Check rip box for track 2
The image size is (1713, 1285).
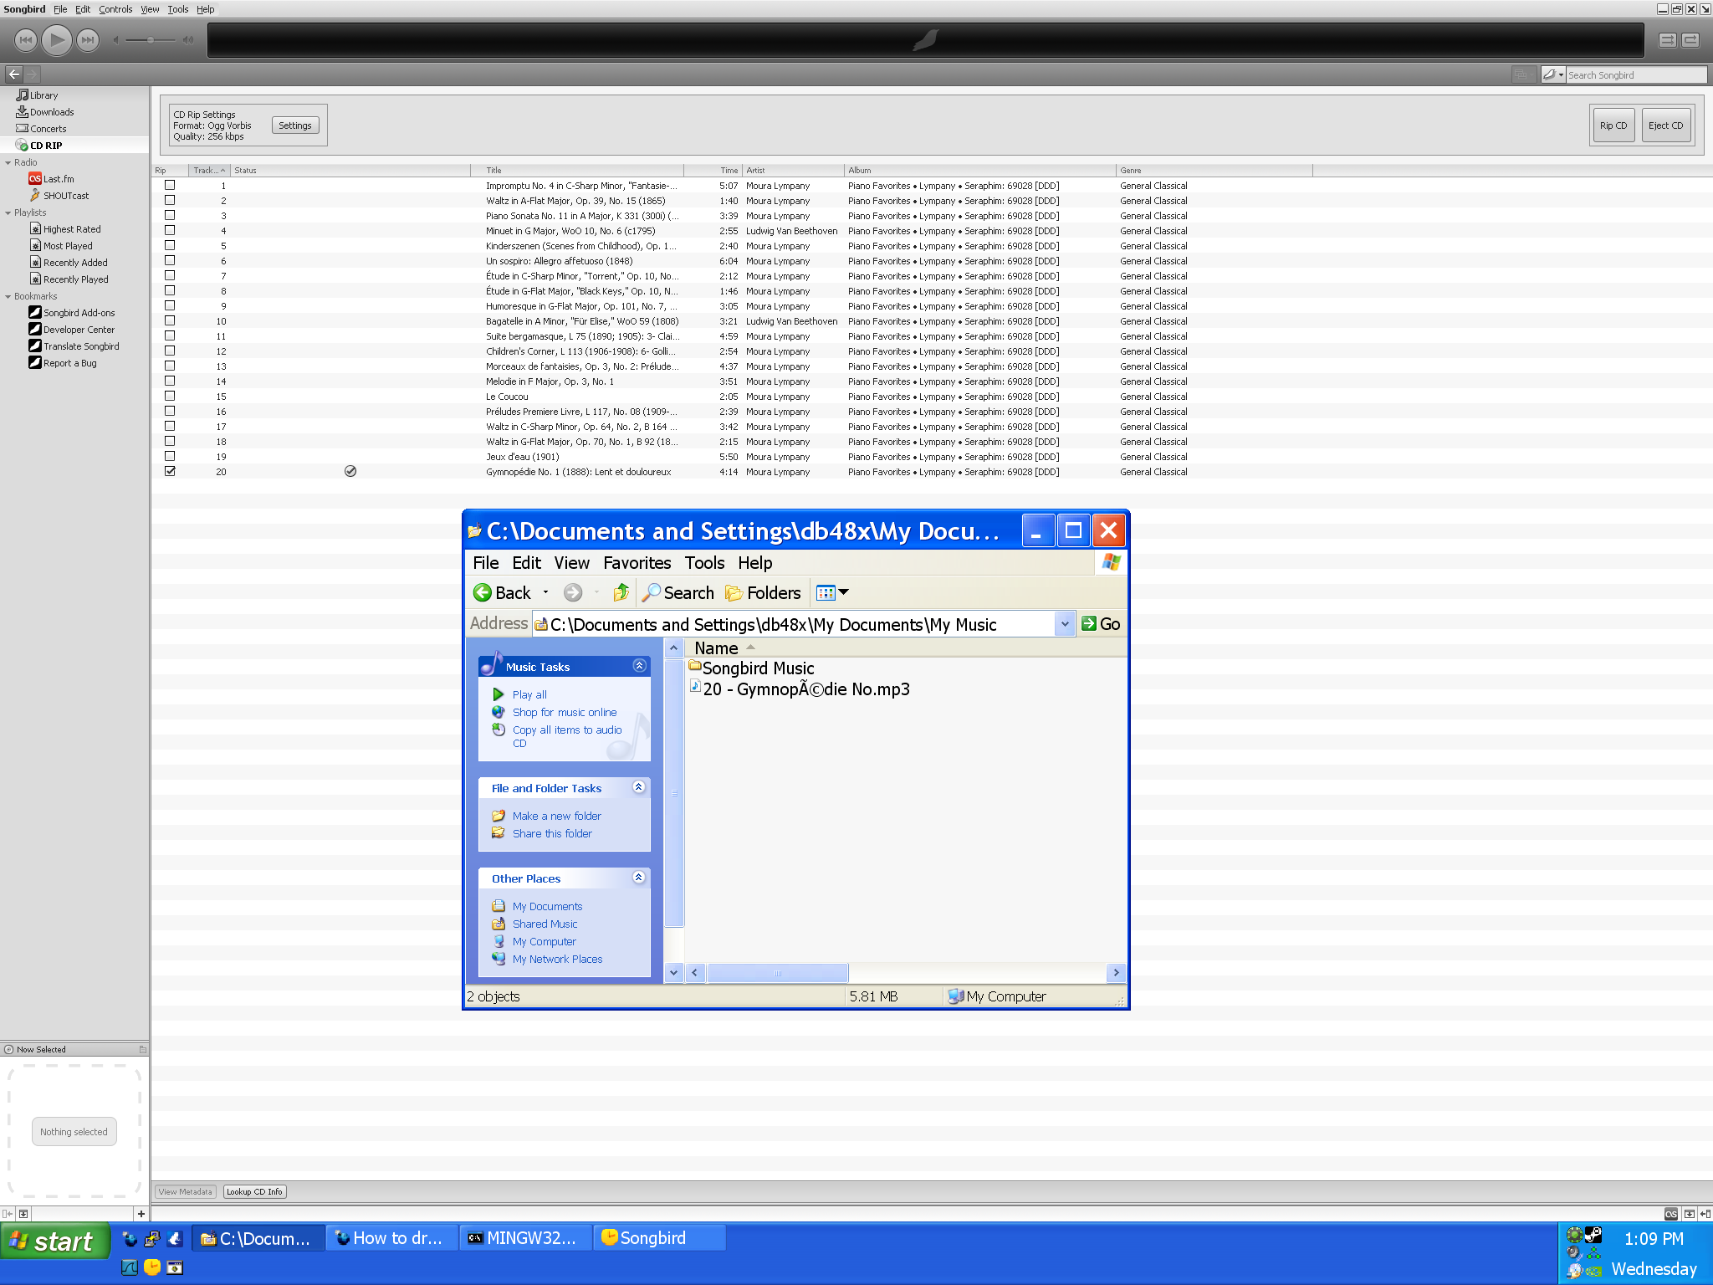click(170, 200)
